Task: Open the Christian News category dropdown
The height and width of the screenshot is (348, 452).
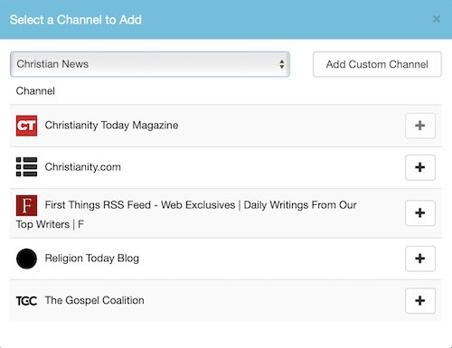Action: tap(150, 64)
